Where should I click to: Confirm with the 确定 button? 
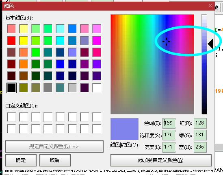21,160
